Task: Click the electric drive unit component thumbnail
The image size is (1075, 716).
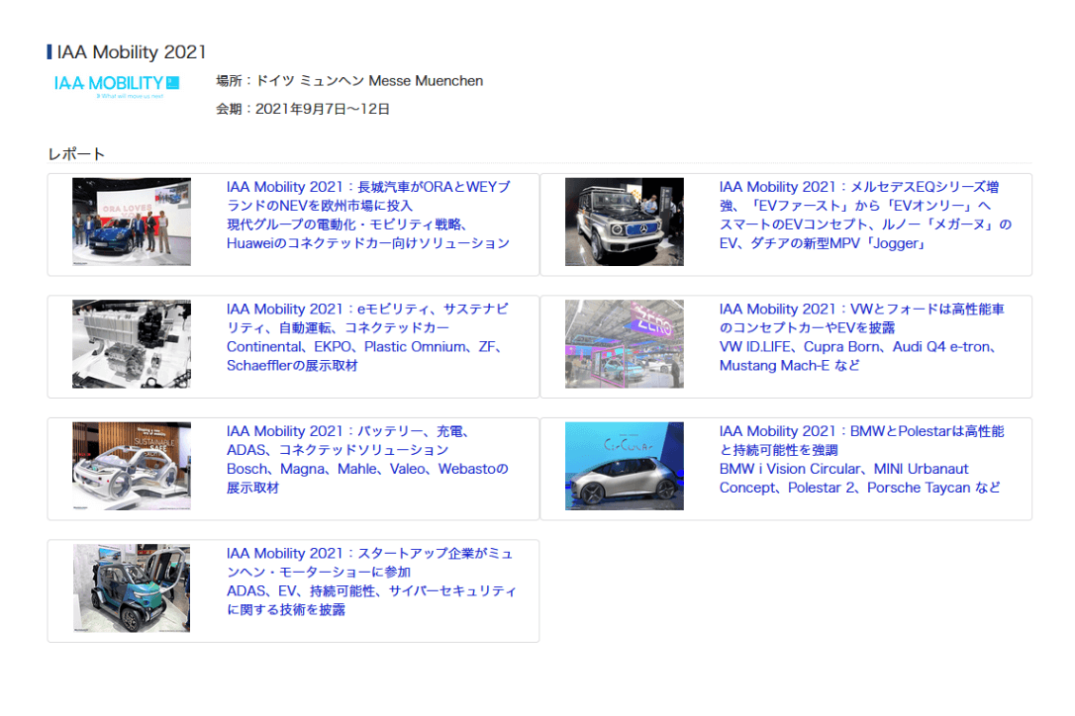Action: click(131, 344)
